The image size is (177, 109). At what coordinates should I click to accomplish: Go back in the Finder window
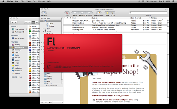click(x=12, y=23)
